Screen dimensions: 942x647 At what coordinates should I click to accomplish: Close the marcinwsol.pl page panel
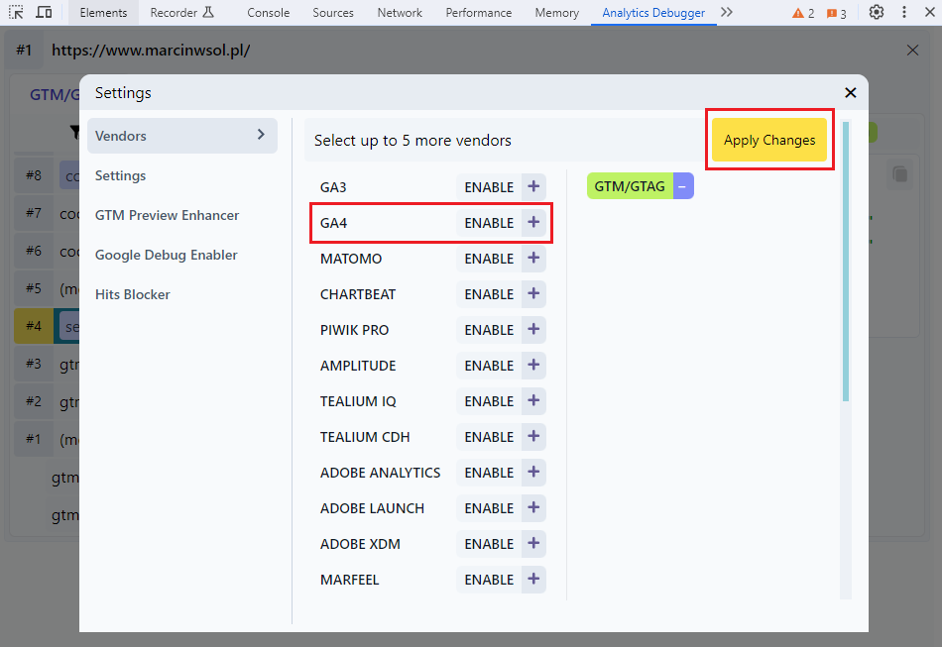pyautogui.click(x=912, y=51)
